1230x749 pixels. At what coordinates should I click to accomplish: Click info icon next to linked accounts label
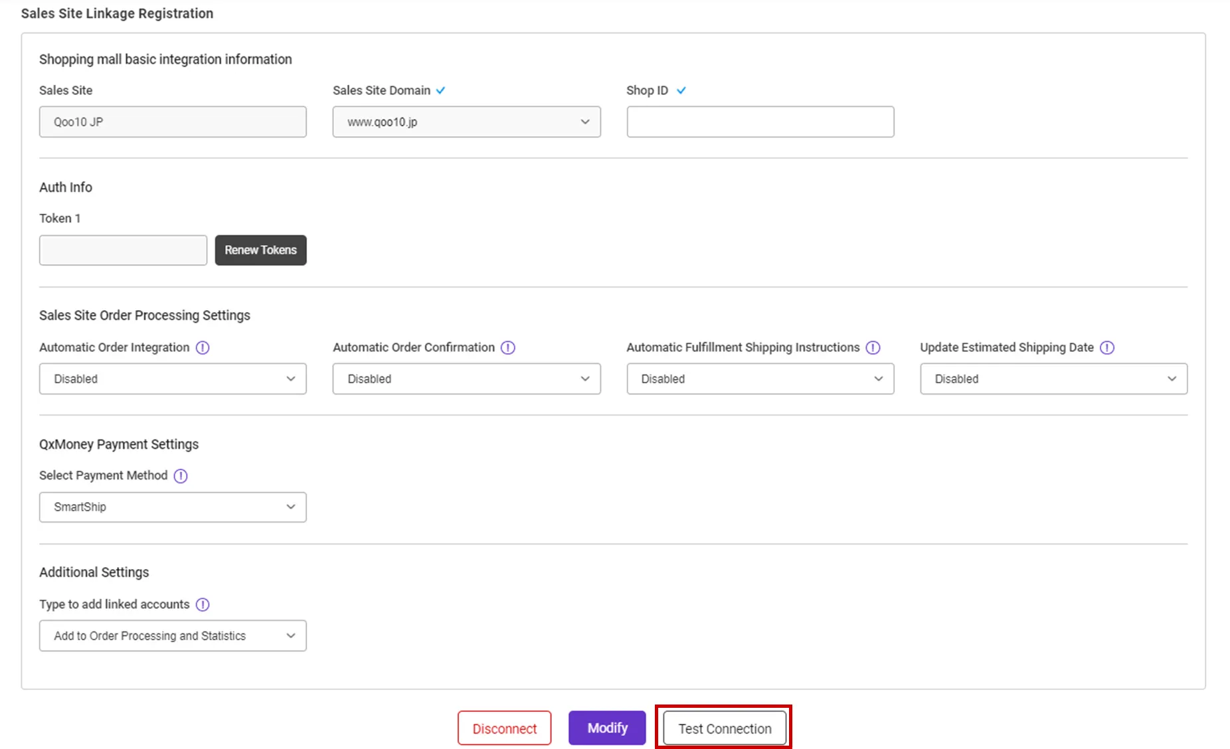[203, 605]
